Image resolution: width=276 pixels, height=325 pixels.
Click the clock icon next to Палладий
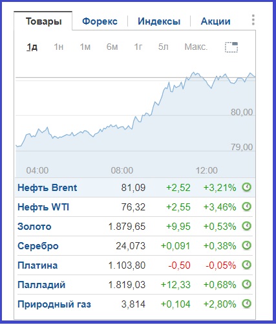pyautogui.click(x=246, y=284)
